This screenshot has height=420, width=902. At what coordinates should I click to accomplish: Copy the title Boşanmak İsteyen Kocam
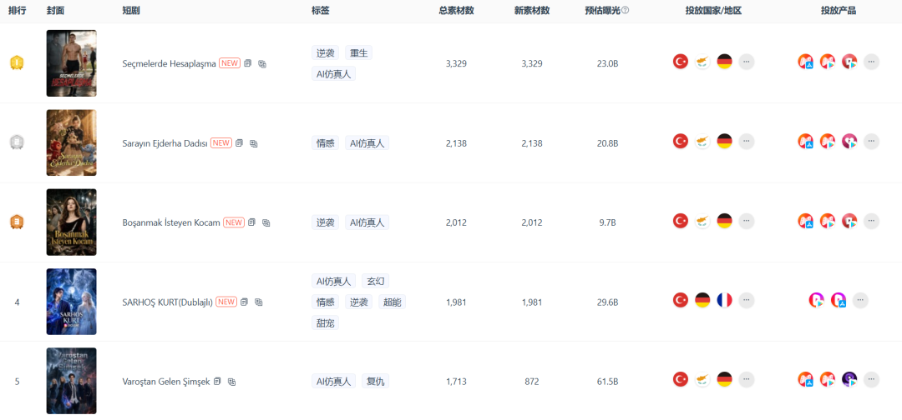tap(251, 222)
